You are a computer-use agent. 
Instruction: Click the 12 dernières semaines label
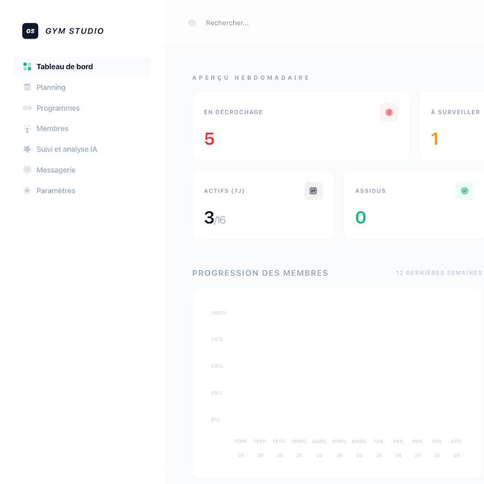click(439, 272)
